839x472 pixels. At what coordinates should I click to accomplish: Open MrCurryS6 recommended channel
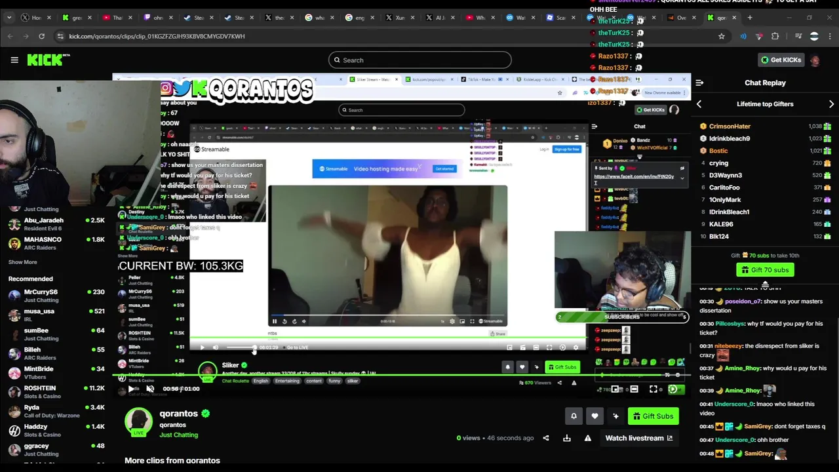[56, 296]
